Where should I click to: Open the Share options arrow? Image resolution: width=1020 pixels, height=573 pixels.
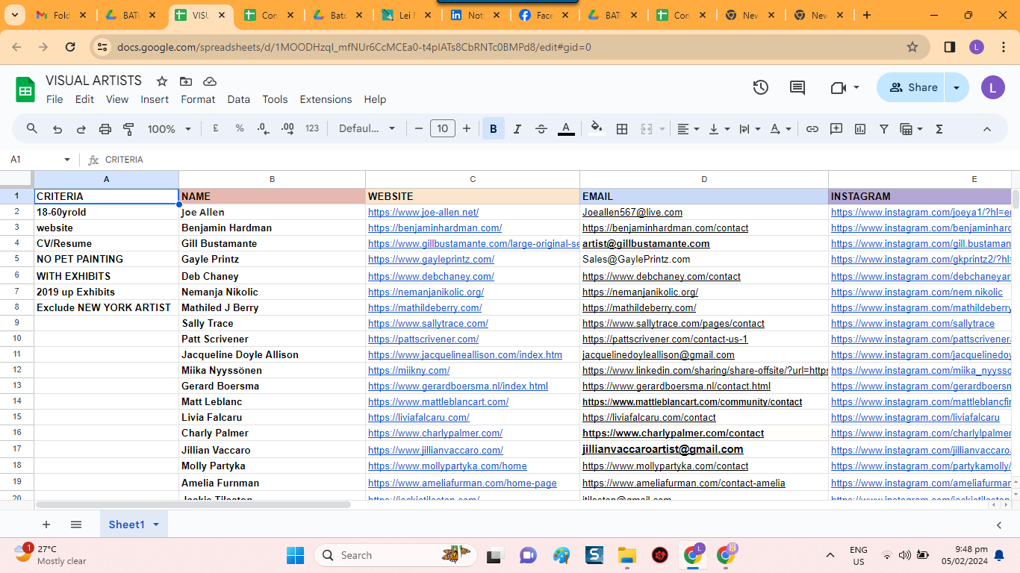(x=957, y=87)
